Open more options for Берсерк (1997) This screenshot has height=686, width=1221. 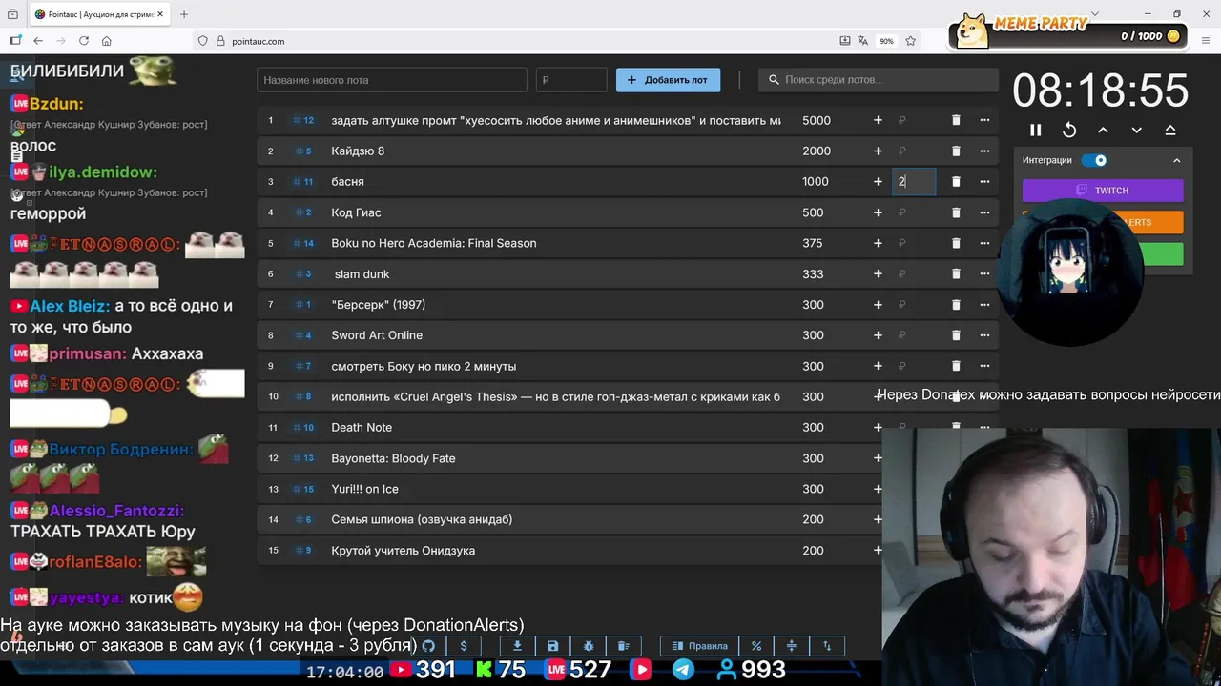coord(984,305)
